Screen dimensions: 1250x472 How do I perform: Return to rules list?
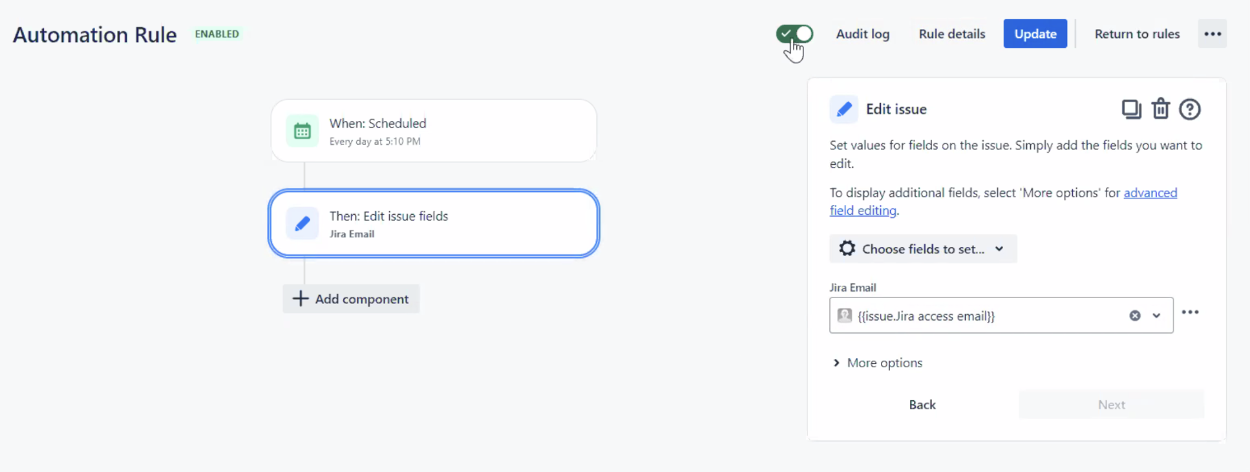point(1136,34)
